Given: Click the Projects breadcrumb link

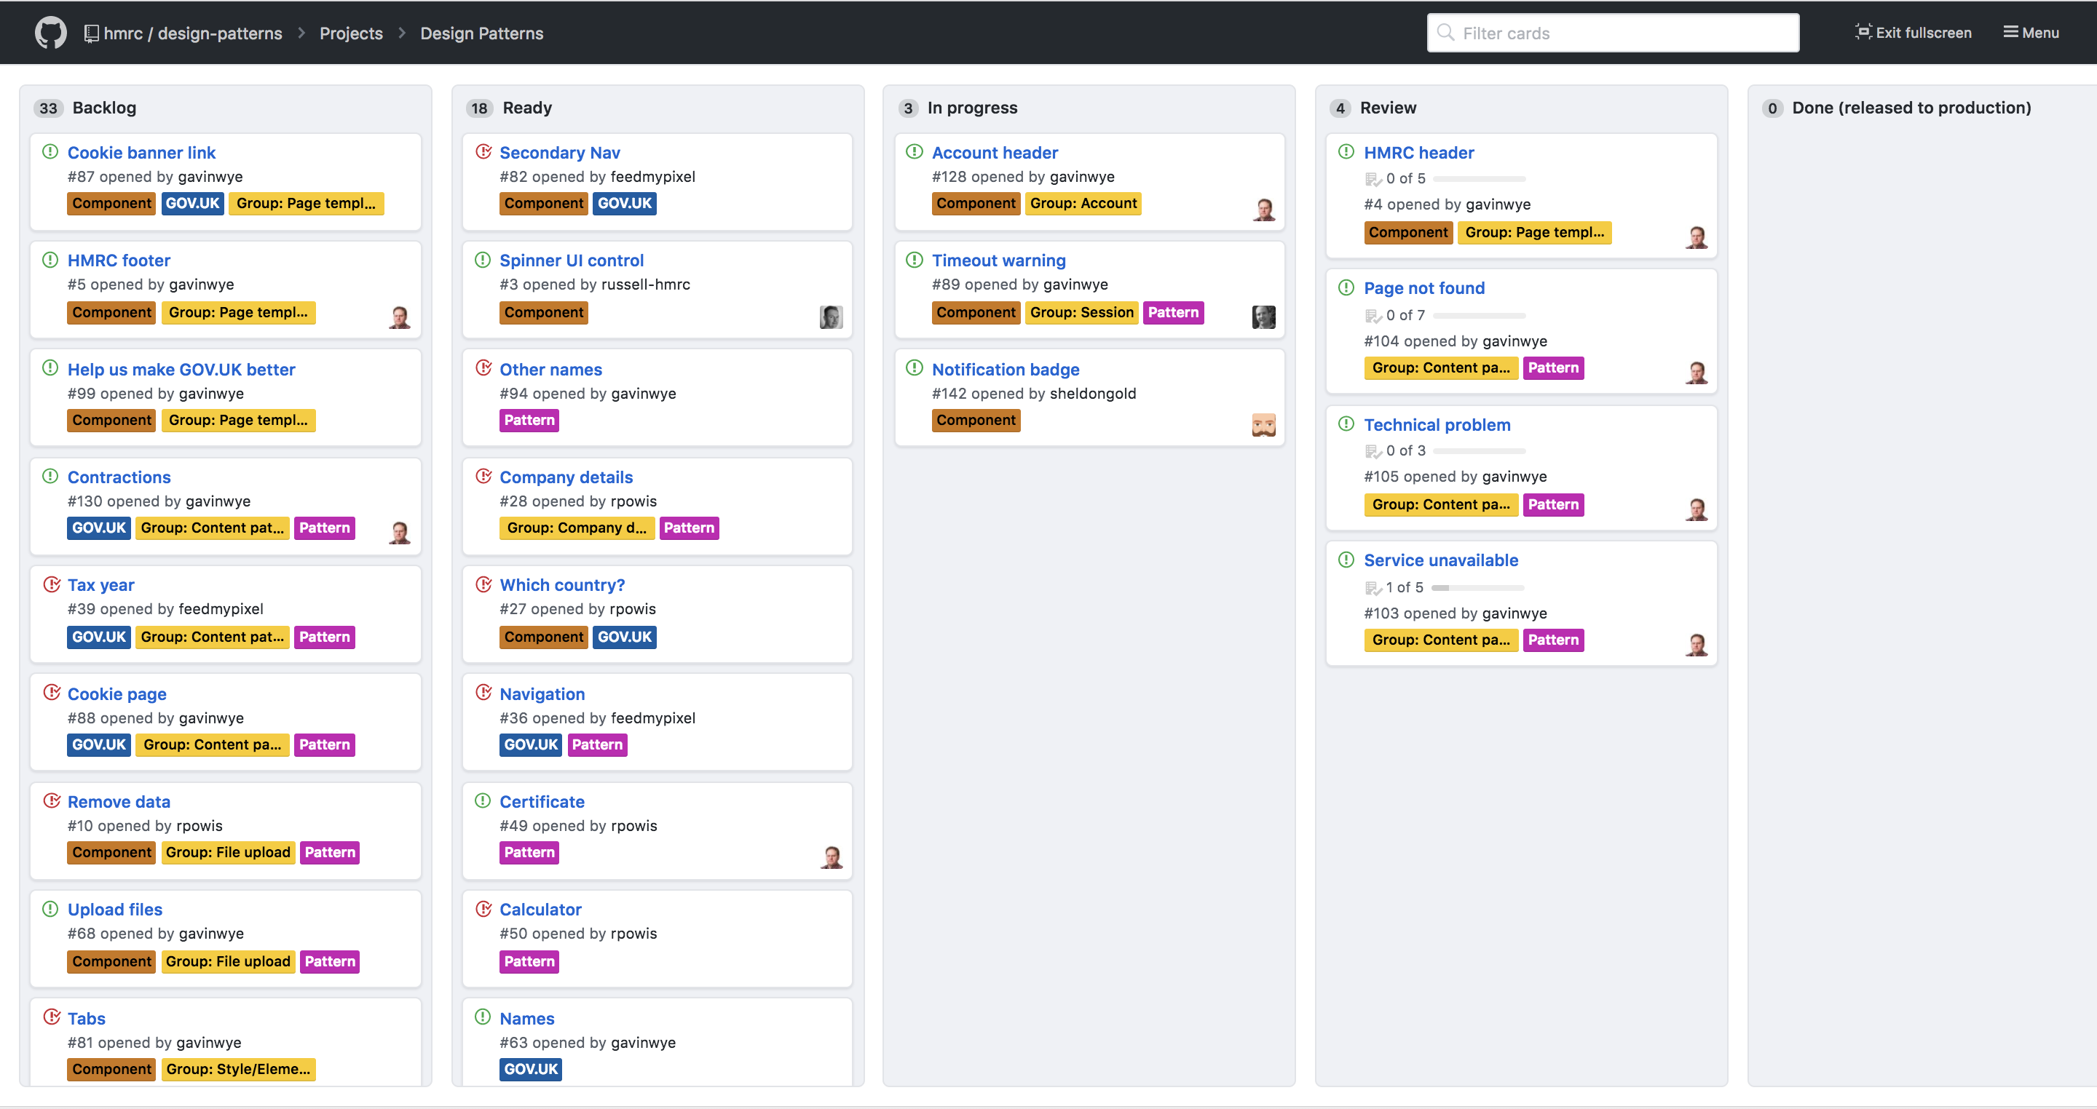Looking at the screenshot, I should point(351,33).
